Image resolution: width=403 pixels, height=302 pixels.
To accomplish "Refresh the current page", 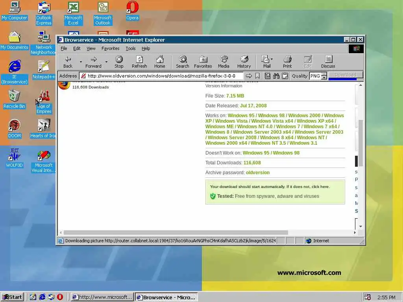I will (x=139, y=62).
